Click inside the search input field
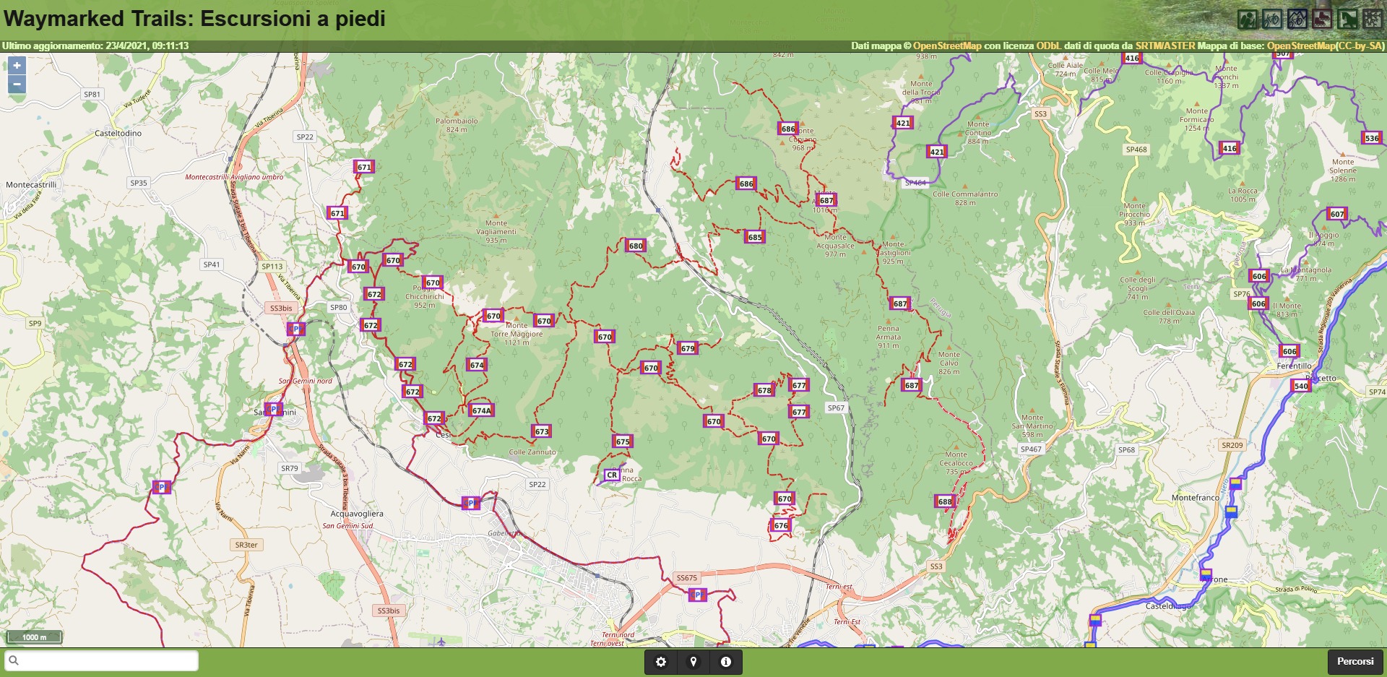Screen dimensions: 1387x677 101,660
